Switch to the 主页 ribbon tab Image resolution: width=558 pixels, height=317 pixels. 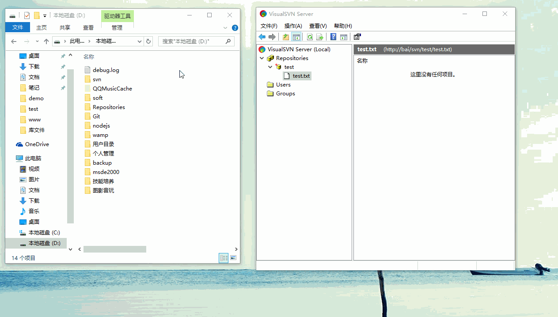coord(42,27)
